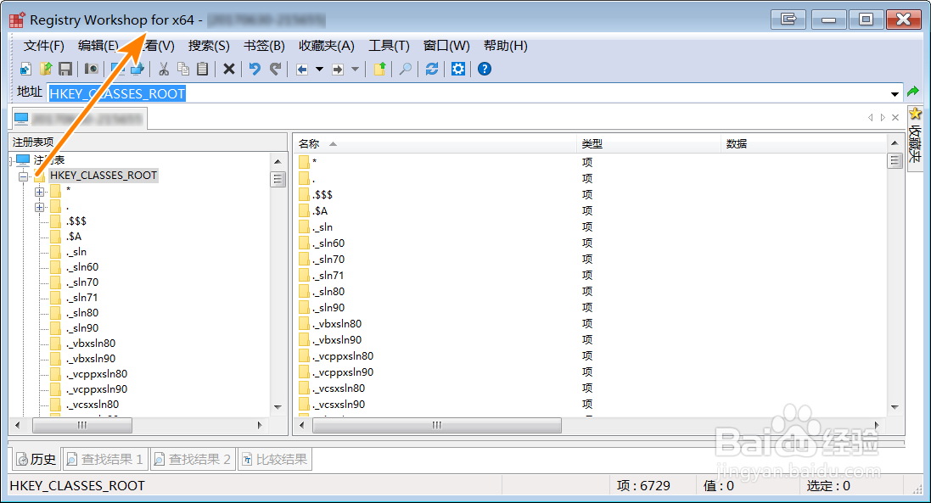The width and height of the screenshot is (931, 503).
Task: Open the Forward history dropdown arrow
Action: click(x=355, y=70)
